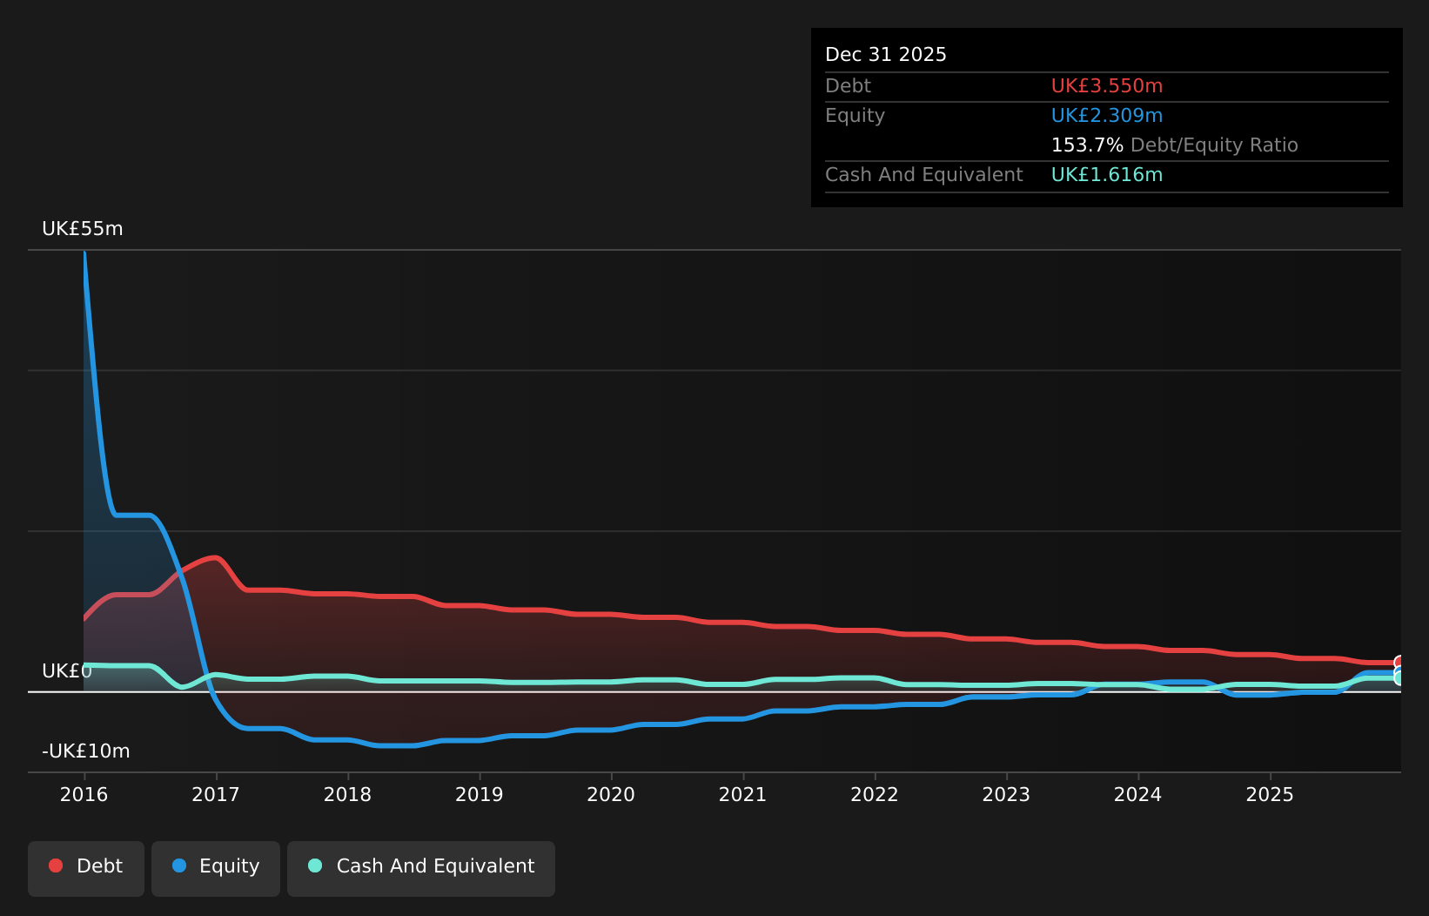Click the red Debt legend dot
This screenshot has height=916, width=1429.
coord(56,865)
